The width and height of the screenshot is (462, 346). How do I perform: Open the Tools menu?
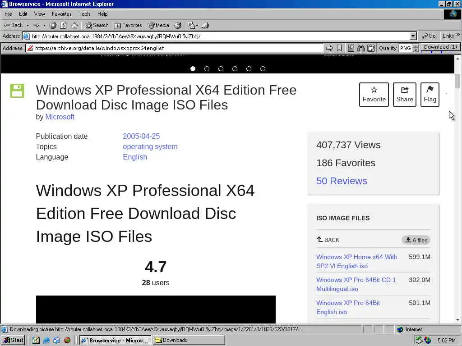84,14
